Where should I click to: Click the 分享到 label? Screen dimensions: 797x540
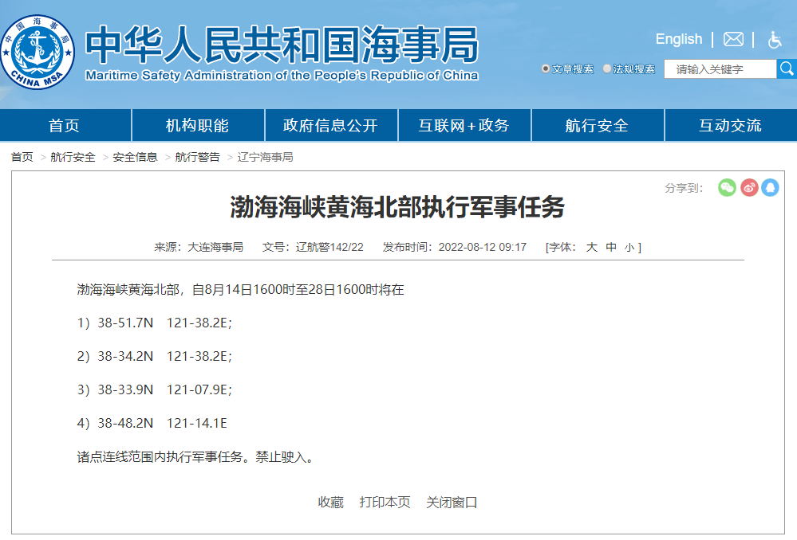684,188
